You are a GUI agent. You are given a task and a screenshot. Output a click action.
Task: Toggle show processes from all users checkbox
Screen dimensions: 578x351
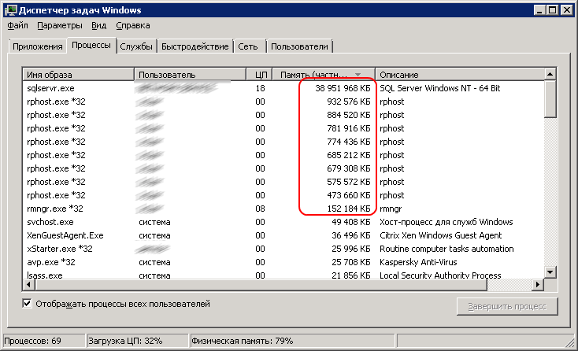point(28,304)
